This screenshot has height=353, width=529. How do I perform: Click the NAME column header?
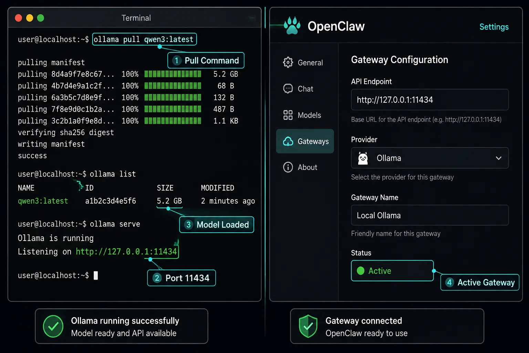26,188
